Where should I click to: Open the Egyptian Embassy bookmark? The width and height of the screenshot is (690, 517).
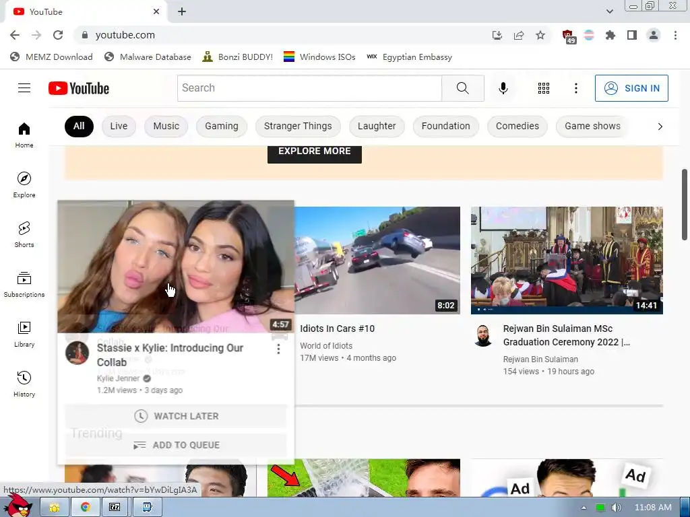(409, 57)
